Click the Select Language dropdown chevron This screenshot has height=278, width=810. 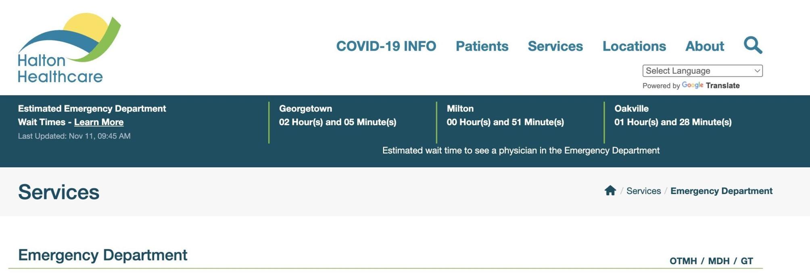(x=758, y=70)
